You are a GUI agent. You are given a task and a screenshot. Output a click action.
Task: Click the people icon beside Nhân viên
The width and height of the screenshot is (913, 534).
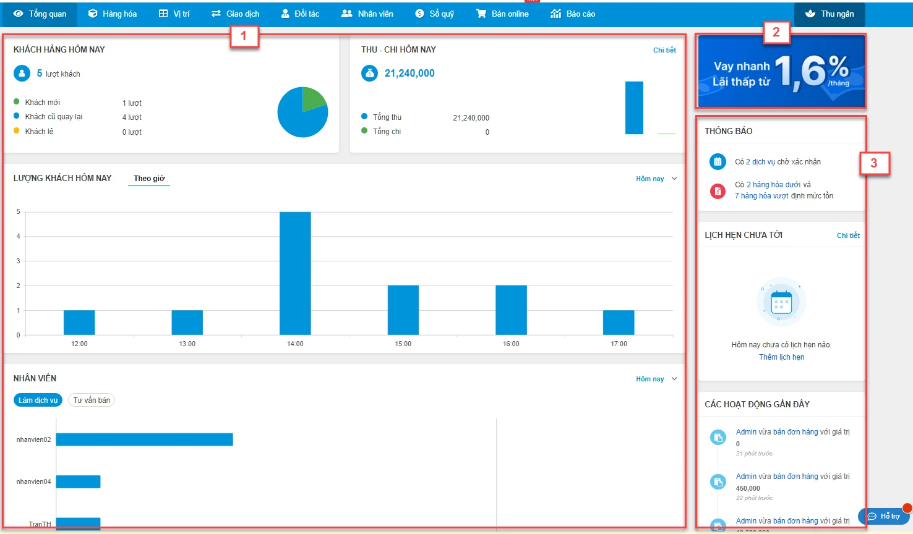(347, 14)
